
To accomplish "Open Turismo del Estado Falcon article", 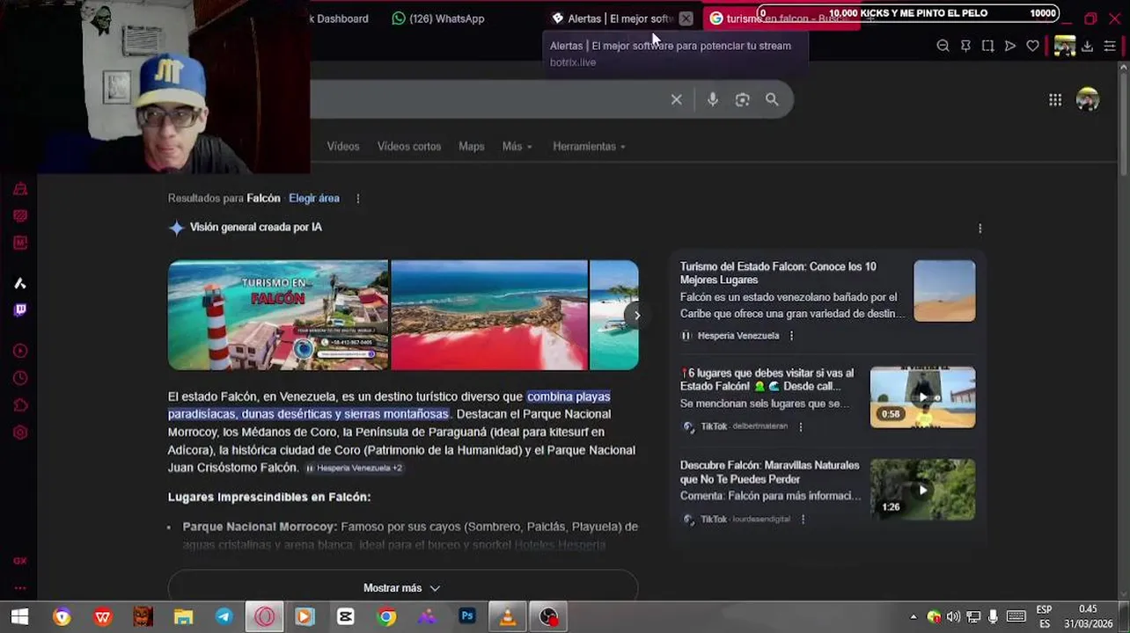I will [779, 273].
